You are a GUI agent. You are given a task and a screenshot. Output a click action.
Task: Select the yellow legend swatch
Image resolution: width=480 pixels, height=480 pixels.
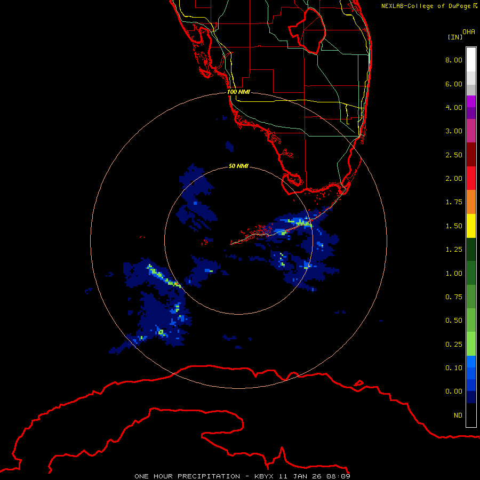pyautogui.click(x=471, y=226)
